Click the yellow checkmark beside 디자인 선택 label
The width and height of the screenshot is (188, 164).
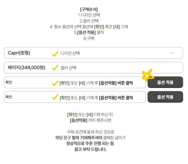tap(55, 54)
